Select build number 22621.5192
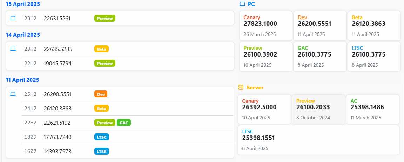This screenshot has height=162, width=404. pos(57,123)
